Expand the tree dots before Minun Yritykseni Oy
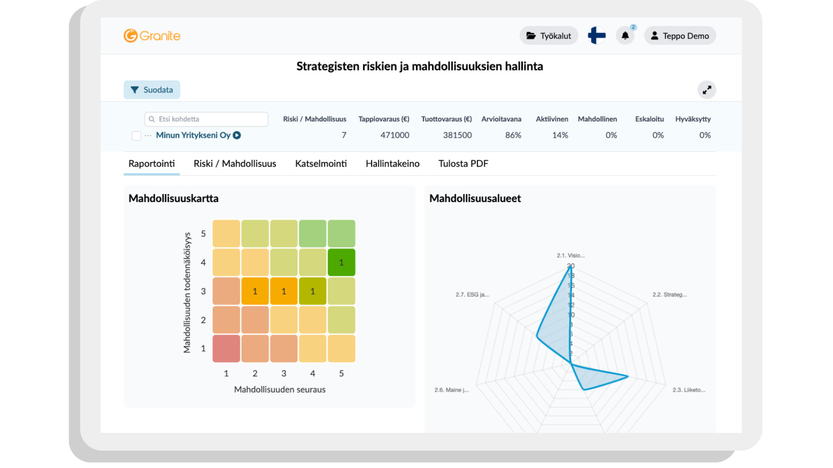The image size is (833, 468). pos(148,136)
